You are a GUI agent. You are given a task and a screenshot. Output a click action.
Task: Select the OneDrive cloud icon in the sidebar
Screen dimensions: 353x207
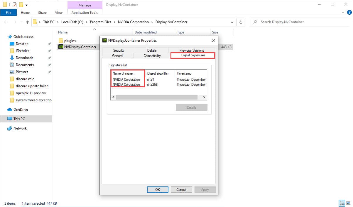pos(10,110)
